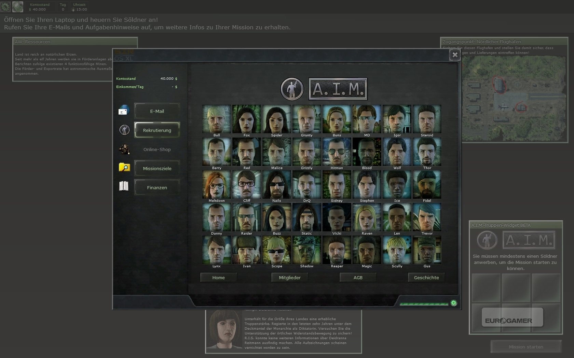This screenshot has height=358, width=574.
Task: Click the Mission starten button
Action: 526,347
